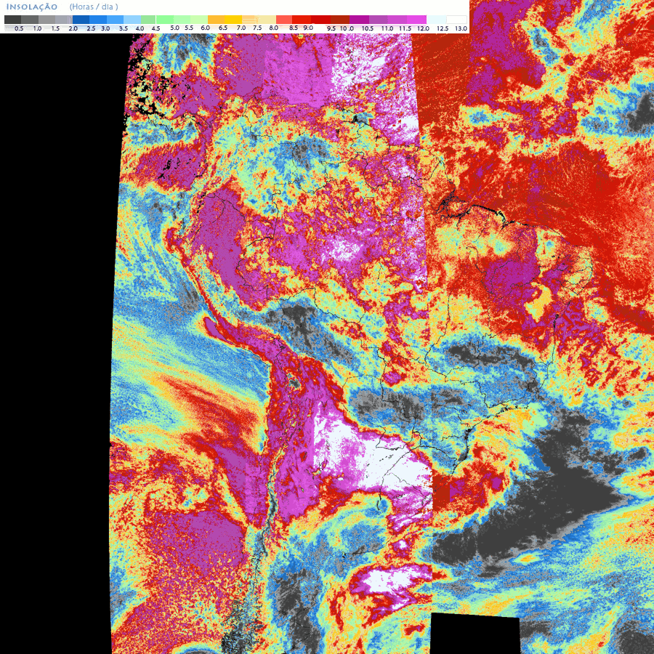Click the darkest gray legend swatch
Image resolution: width=654 pixels, height=654 pixels.
click(13, 20)
